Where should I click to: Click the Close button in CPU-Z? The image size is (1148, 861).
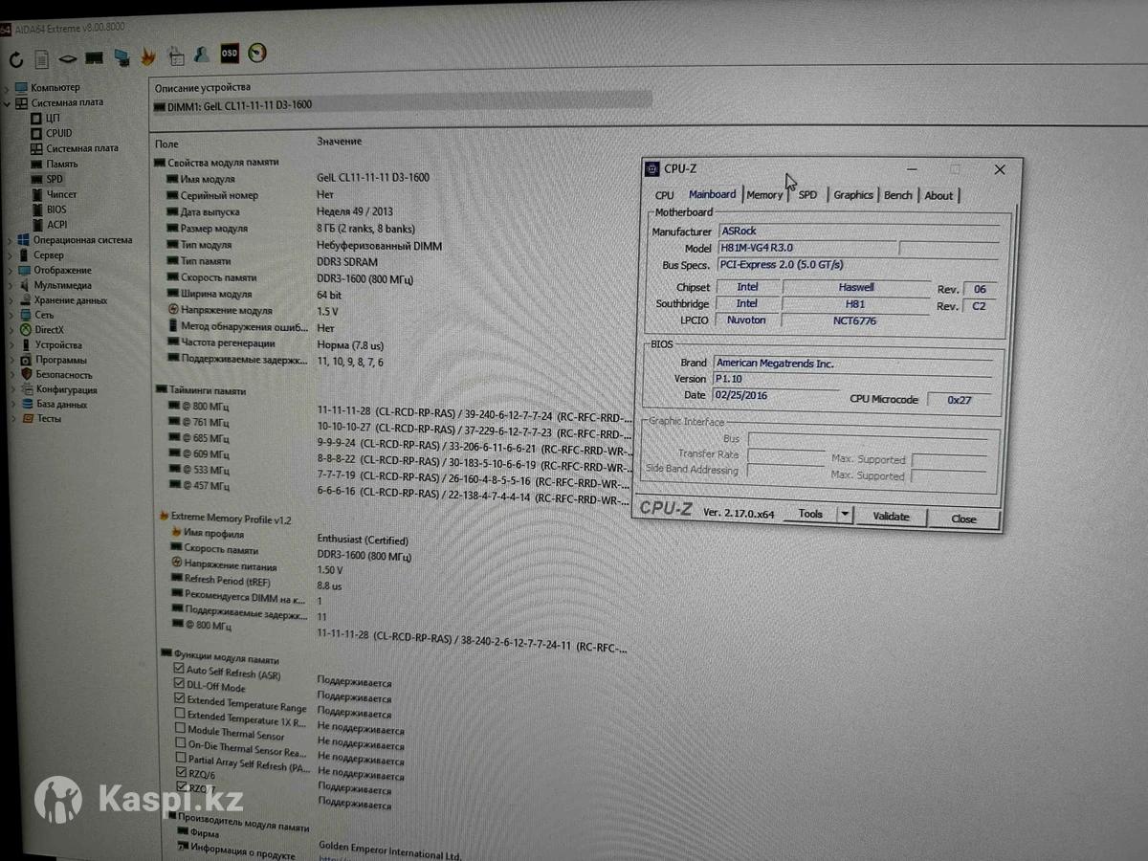pos(963,519)
